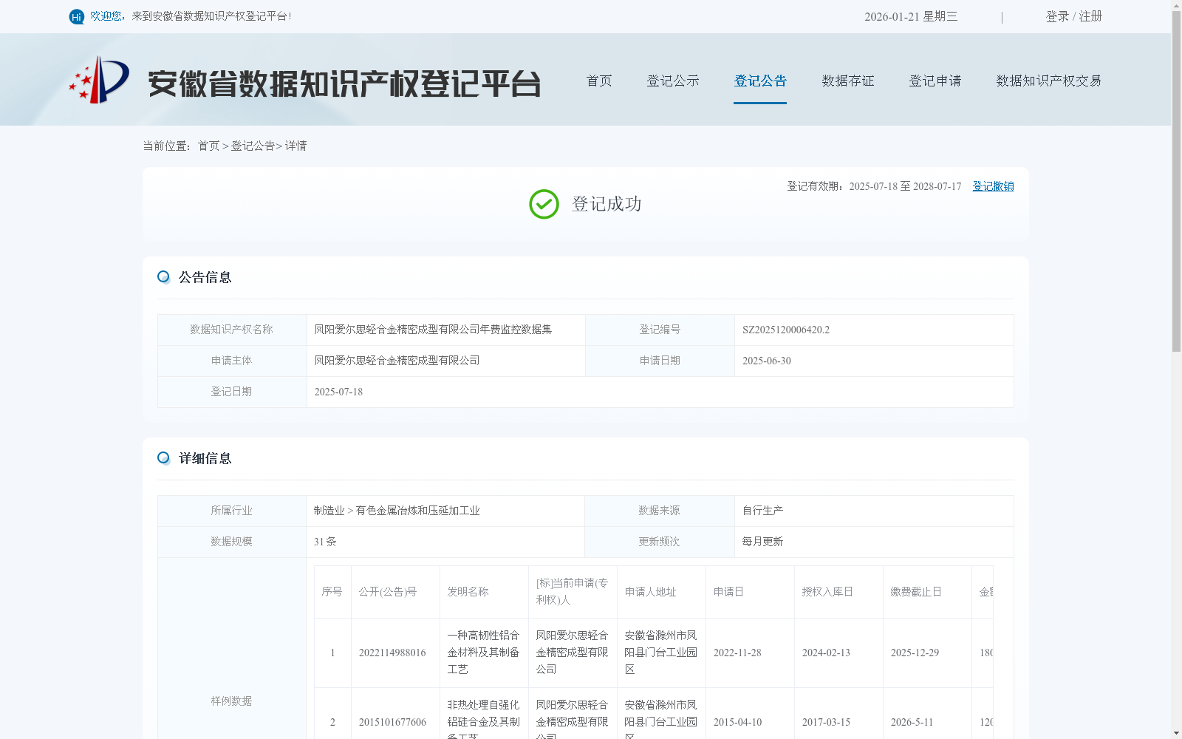Click the application date 2025-06-30
The image size is (1182, 739).
(767, 361)
